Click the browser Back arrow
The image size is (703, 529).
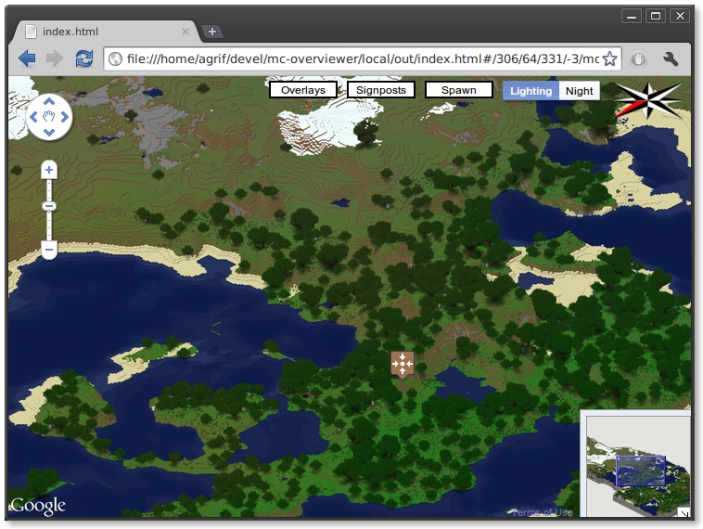click(x=27, y=58)
